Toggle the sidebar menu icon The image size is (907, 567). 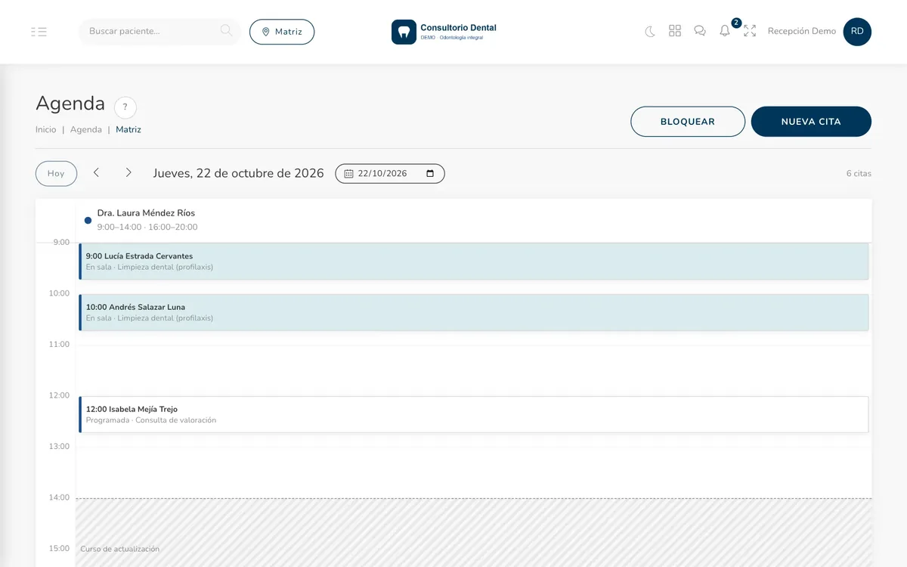click(x=39, y=32)
